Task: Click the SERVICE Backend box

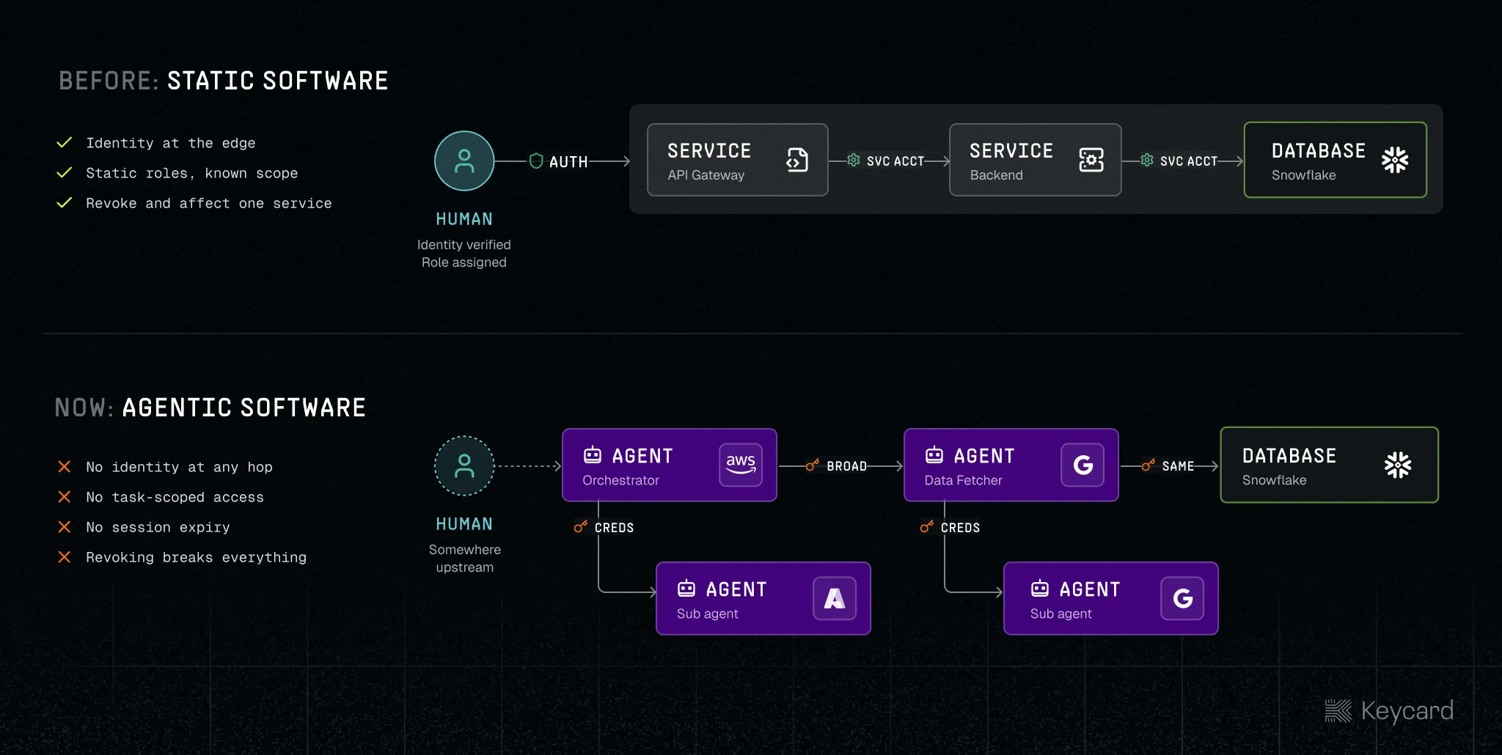Action: point(1036,160)
